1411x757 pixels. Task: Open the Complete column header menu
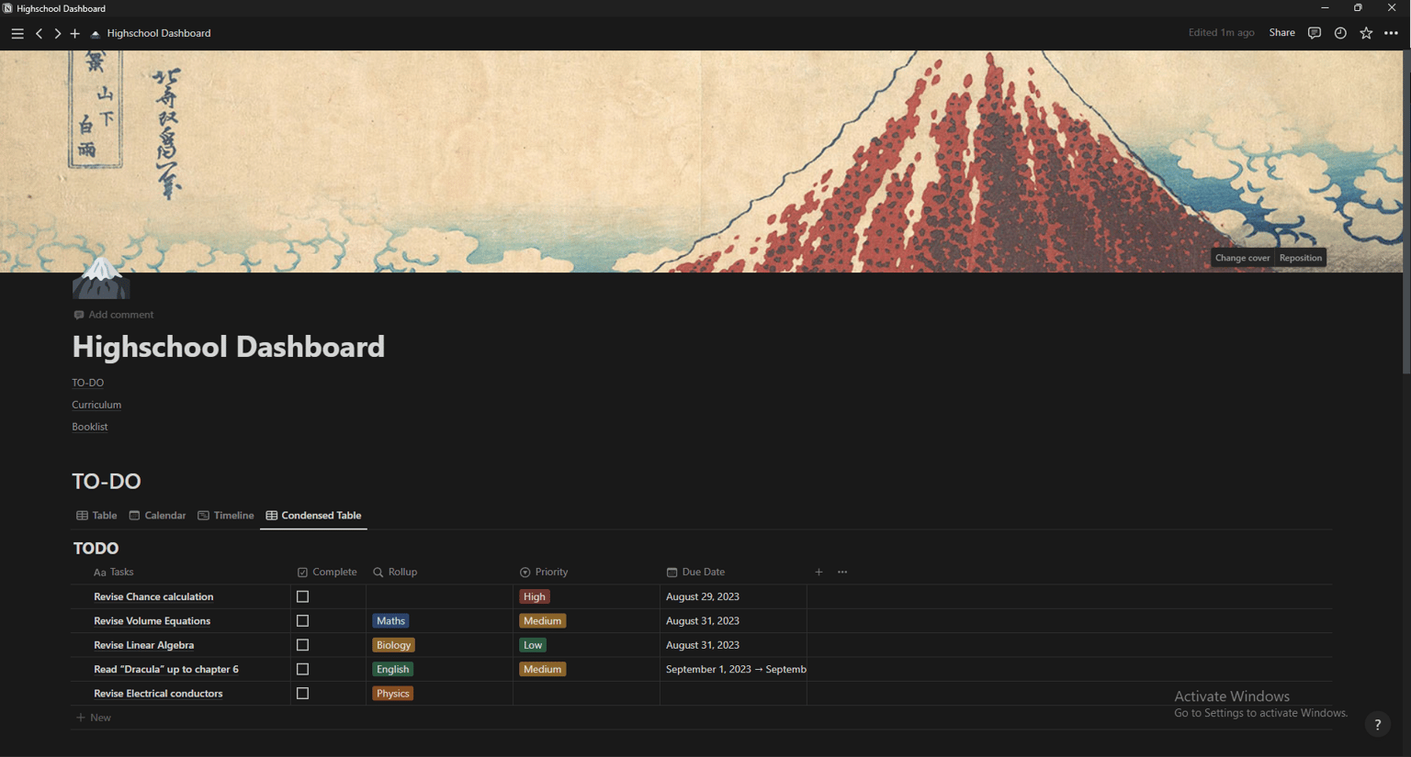328,572
